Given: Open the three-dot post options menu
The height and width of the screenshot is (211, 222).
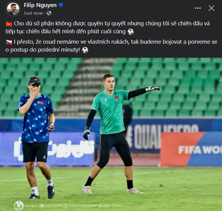Looking at the screenshot, I should (198, 8).
